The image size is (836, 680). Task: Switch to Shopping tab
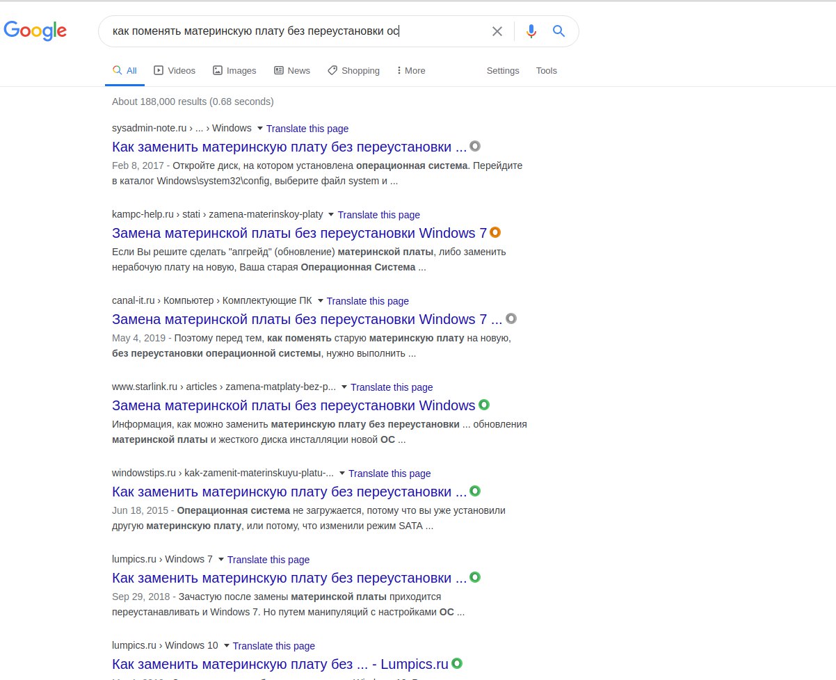(x=353, y=71)
